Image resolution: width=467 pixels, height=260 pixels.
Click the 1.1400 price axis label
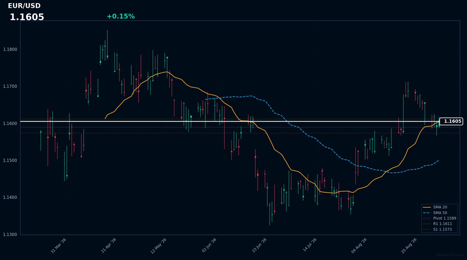pos(10,197)
